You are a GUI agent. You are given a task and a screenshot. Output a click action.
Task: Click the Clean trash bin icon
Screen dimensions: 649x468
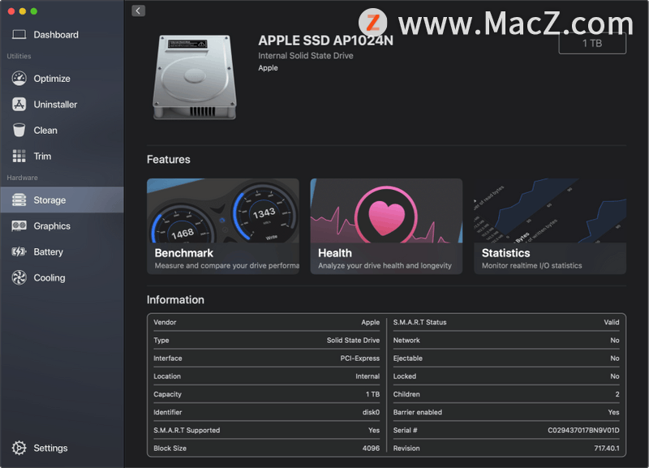[x=19, y=130]
